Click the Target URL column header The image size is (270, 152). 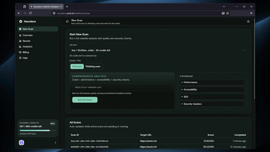tap(146, 135)
